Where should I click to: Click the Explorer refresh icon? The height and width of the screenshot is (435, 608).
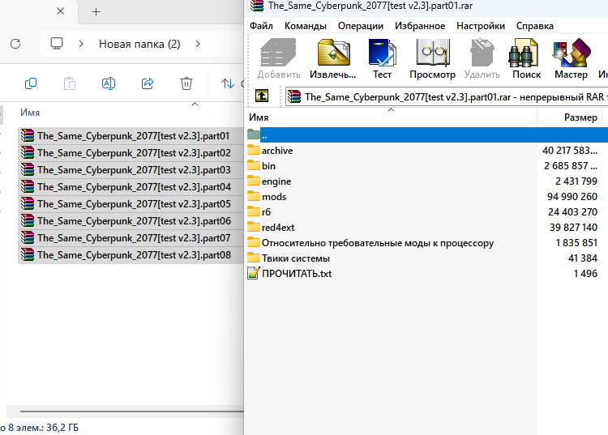pyautogui.click(x=15, y=44)
